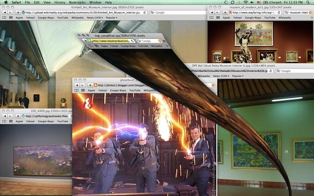Image resolution: width=314 pixels, height=196 pixels.
Task: Go back in musem_of_modern_art1 window
Action: 212,12
